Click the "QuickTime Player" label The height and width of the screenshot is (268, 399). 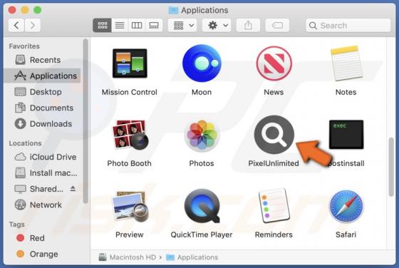click(202, 234)
